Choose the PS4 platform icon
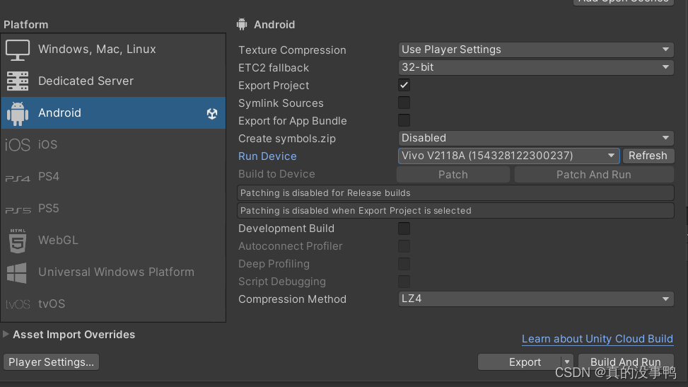688x387 pixels. [x=18, y=178]
